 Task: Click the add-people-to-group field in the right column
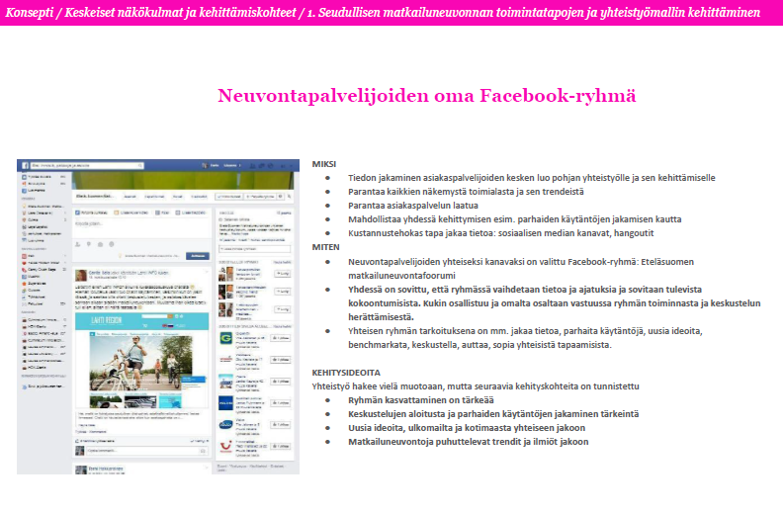(255, 248)
